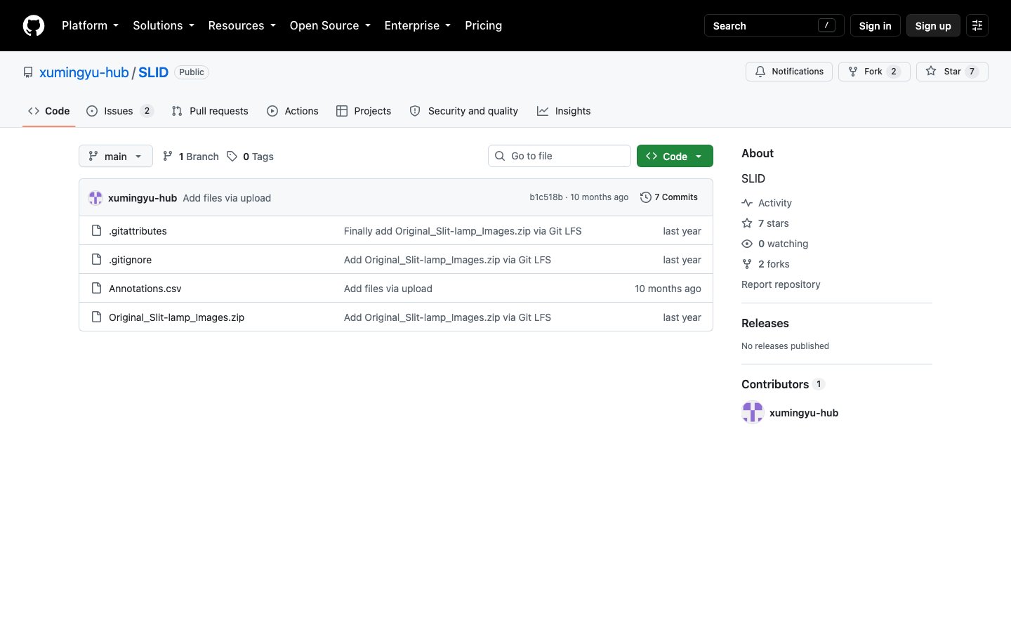Viewport: 1011px width, 632px height.
Task: Switch to the Security and quality tab
Action: pos(464,111)
